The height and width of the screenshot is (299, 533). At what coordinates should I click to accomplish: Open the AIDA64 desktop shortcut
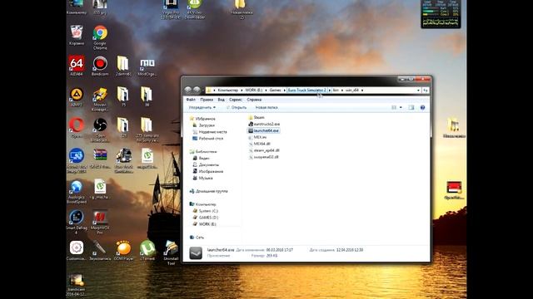(77, 66)
